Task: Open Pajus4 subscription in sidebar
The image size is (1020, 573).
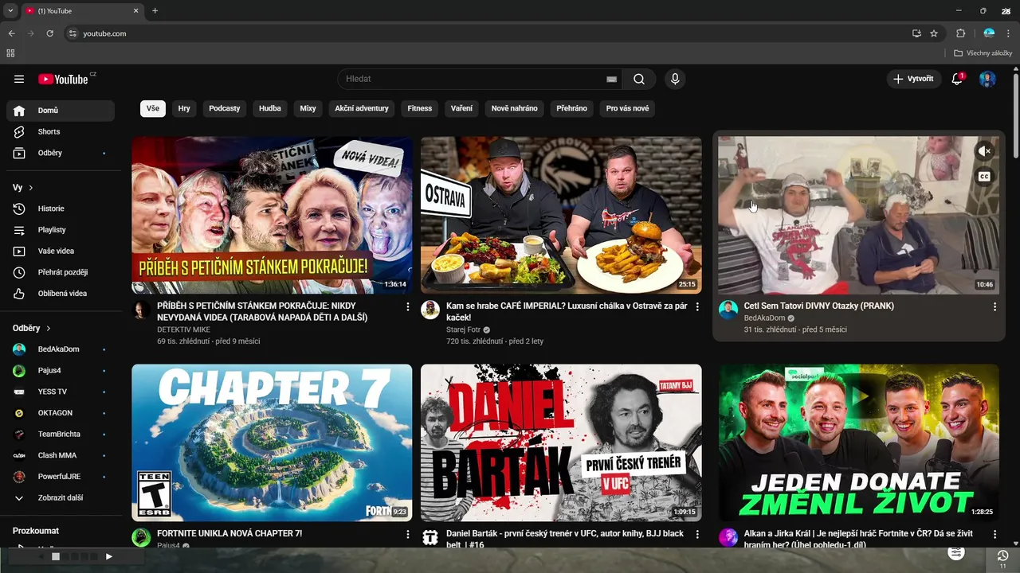Action: tap(61, 370)
